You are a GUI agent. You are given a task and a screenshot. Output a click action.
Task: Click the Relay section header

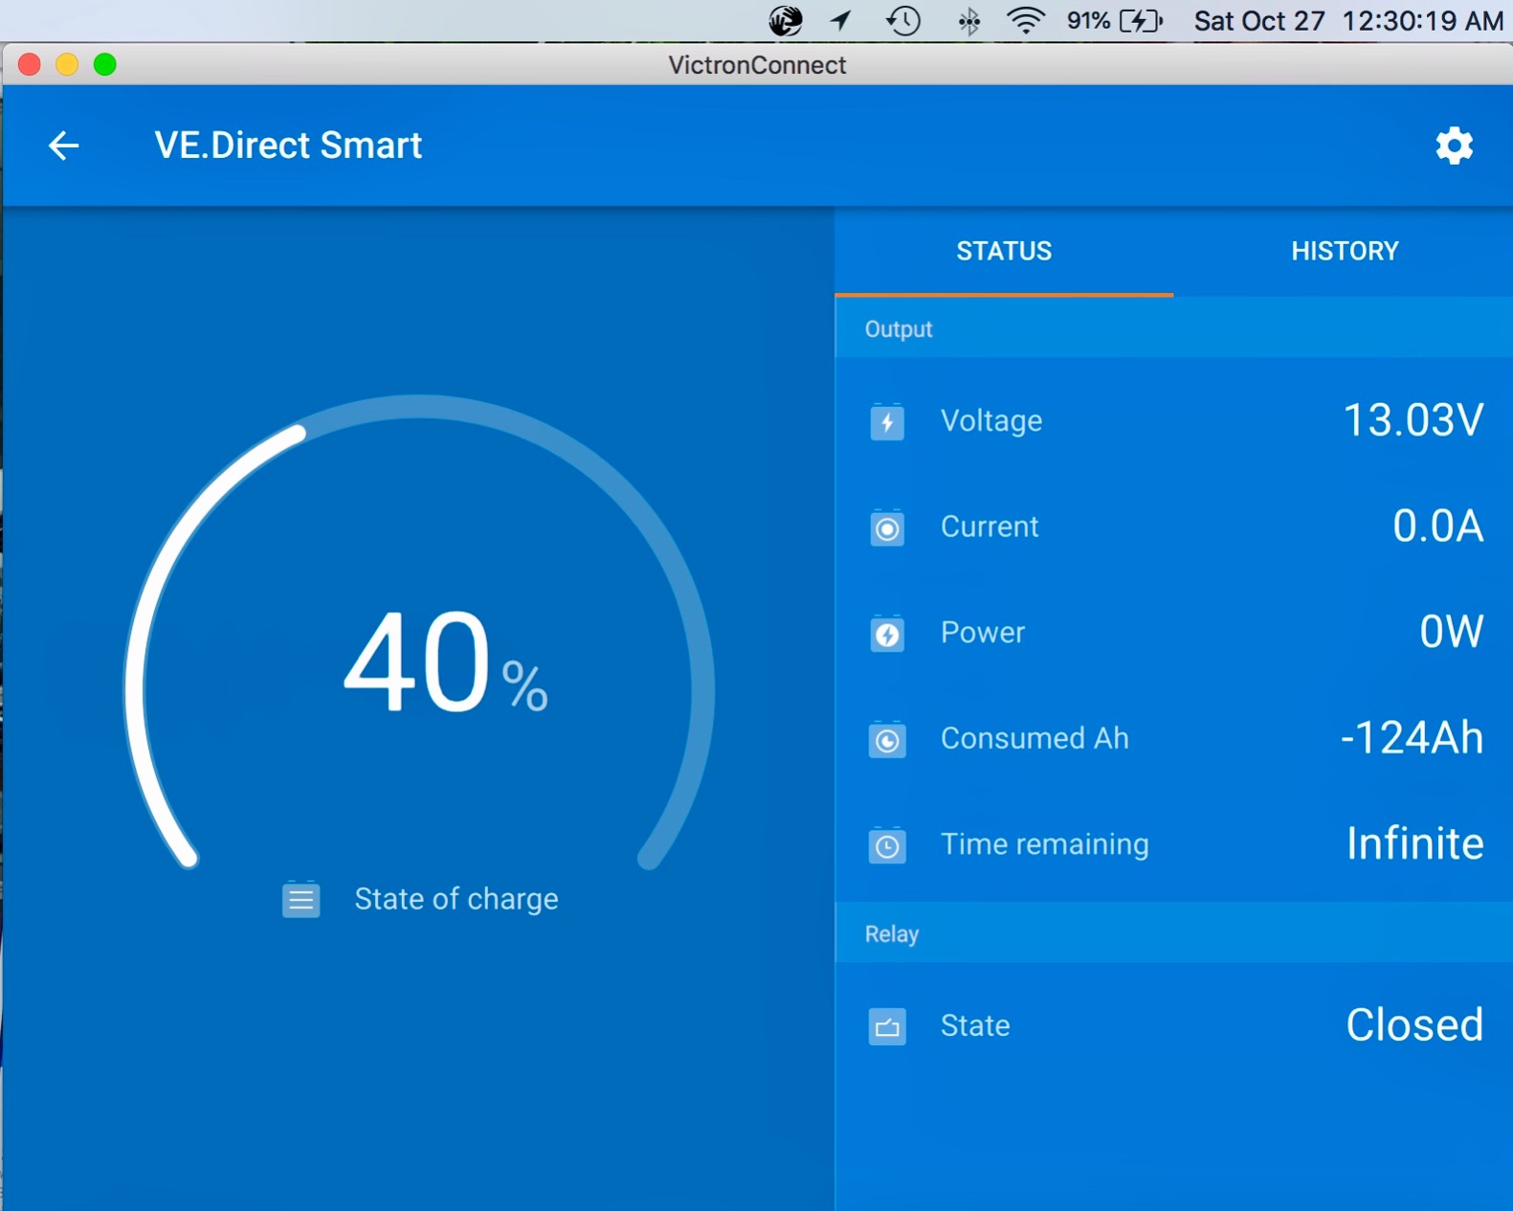click(1173, 933)
